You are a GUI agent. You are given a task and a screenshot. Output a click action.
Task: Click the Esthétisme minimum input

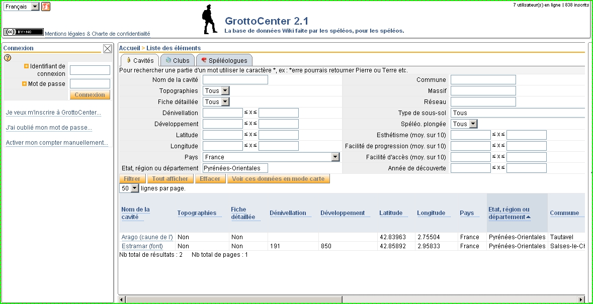tap(470, 135)
